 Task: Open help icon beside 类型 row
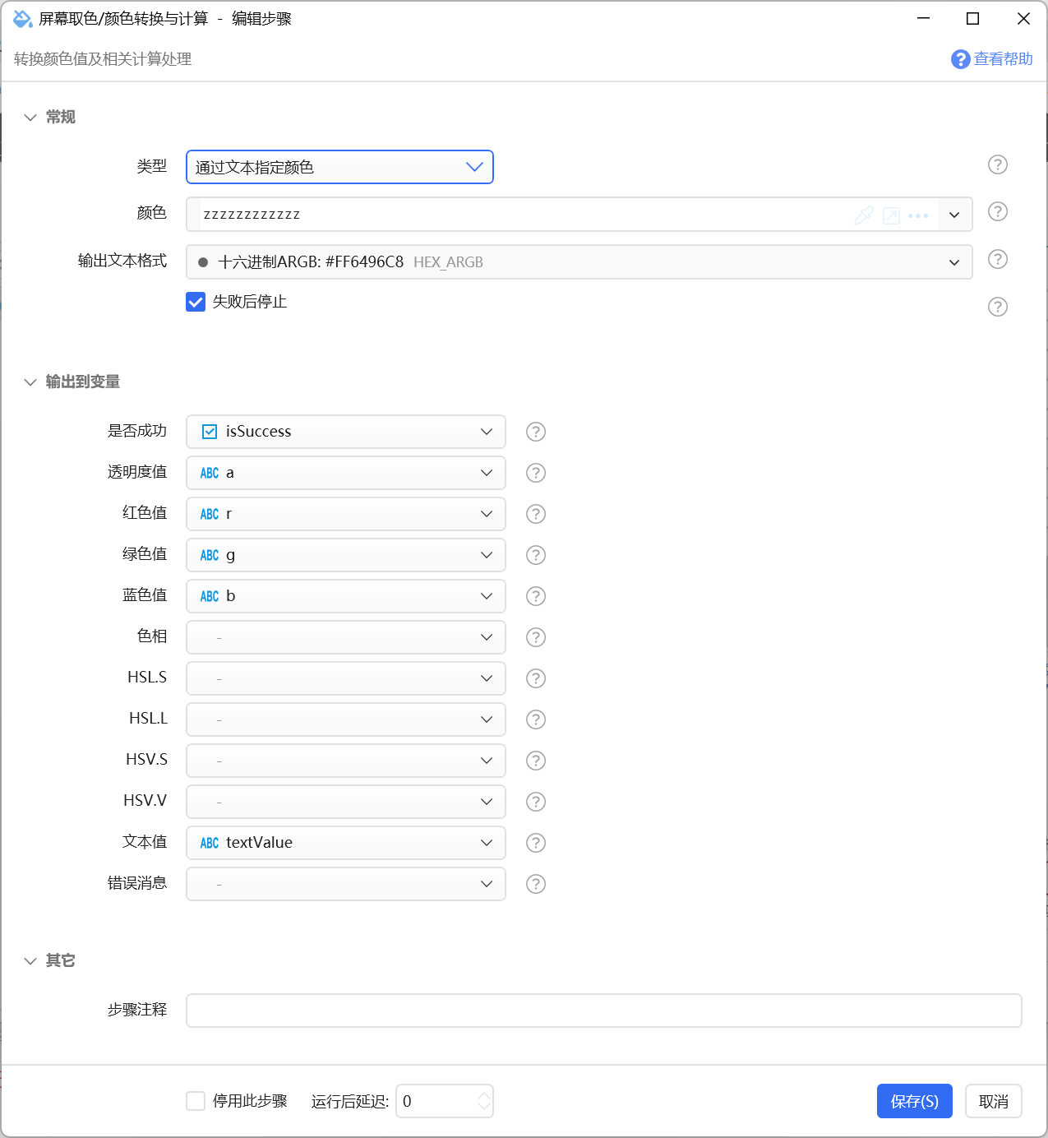pos(998,164)
